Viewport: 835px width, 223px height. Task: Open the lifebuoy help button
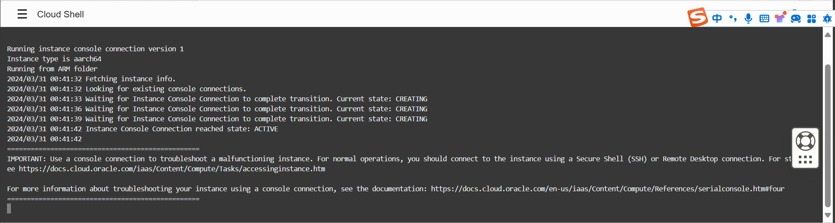pyautogui.click(x=805, y=141)
